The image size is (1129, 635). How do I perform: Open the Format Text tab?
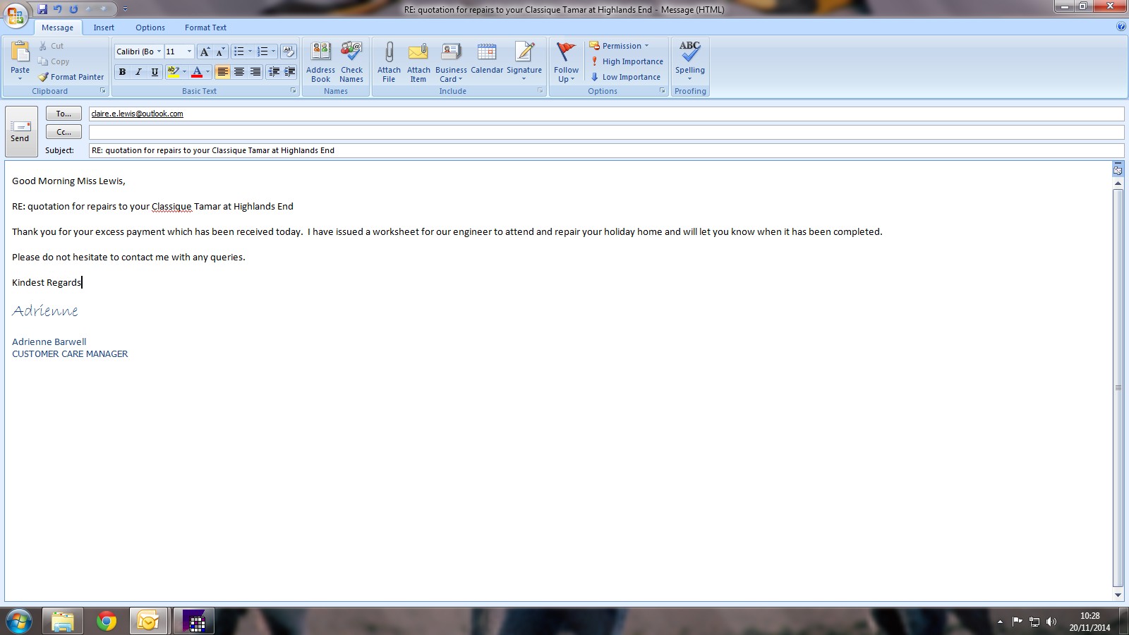(x=205, y=28)
